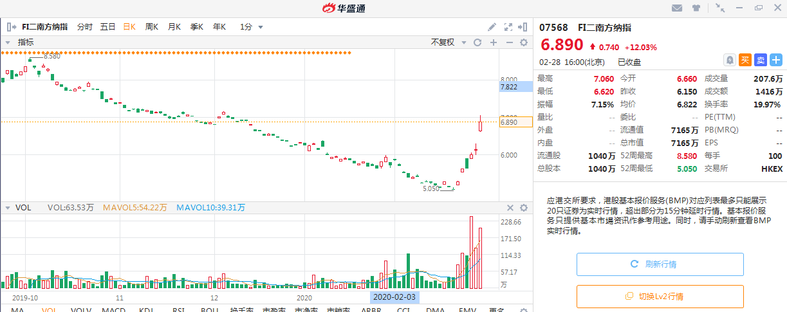Select the CCI indicator tab

tap(403, 309)
